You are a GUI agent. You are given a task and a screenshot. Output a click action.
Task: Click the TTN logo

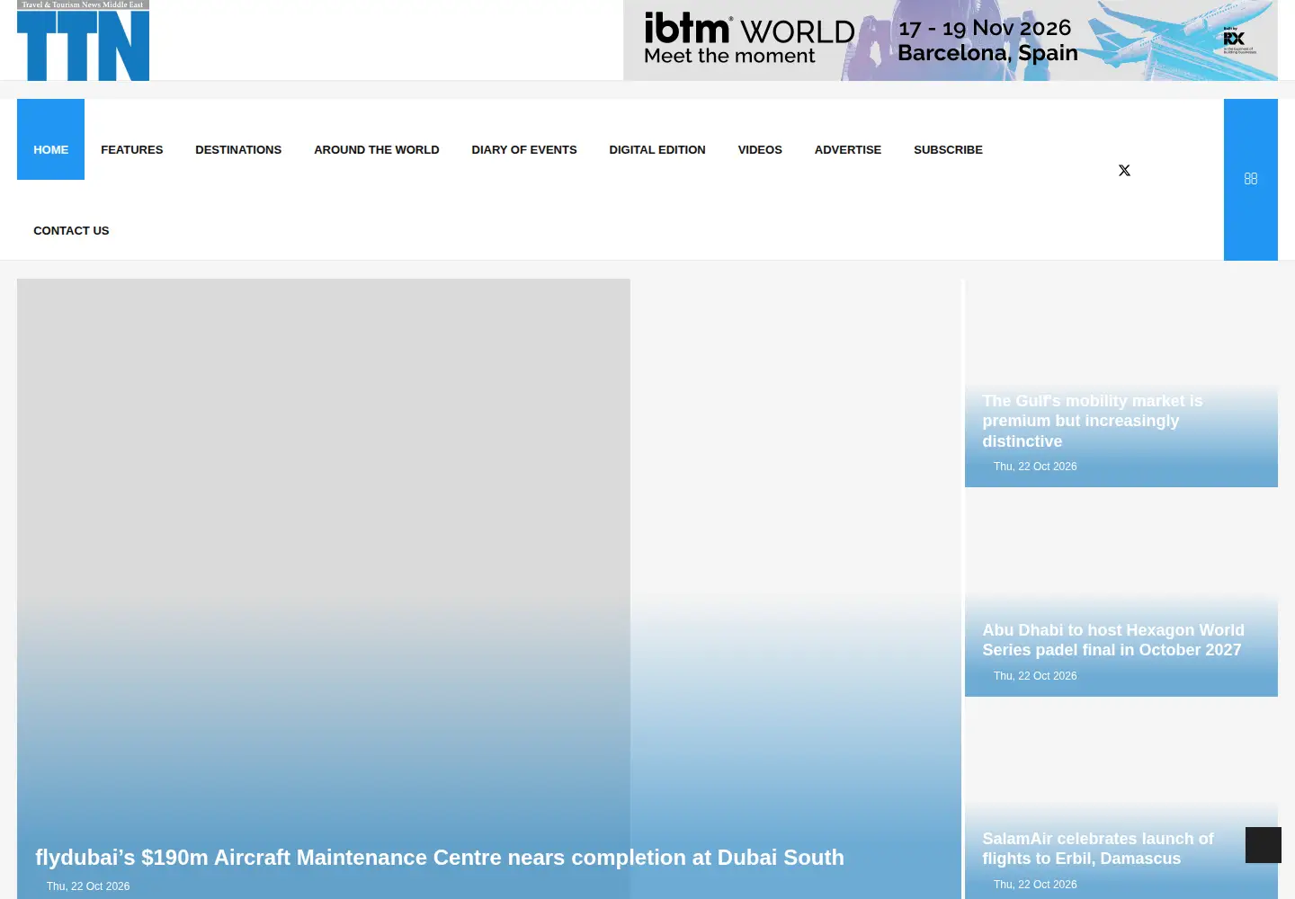coord(83,40)
